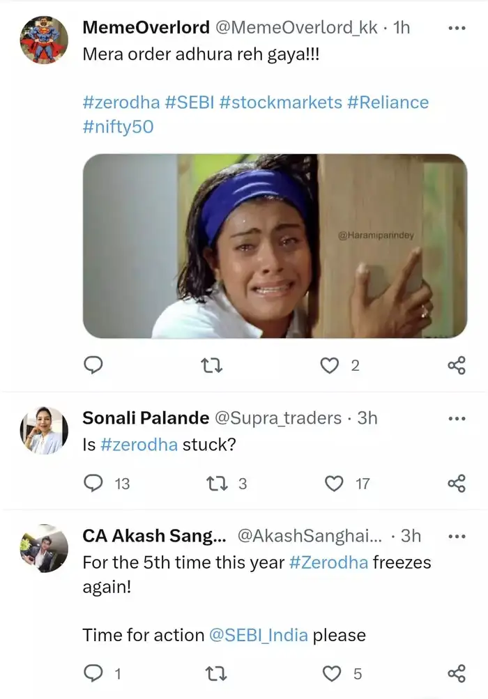Click the reply icon on Sonali Palande's tweet

coord(93,482)
